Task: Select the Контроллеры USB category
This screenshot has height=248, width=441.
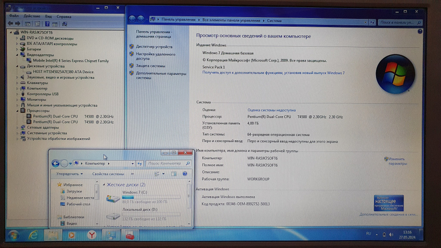Action: 43,94
